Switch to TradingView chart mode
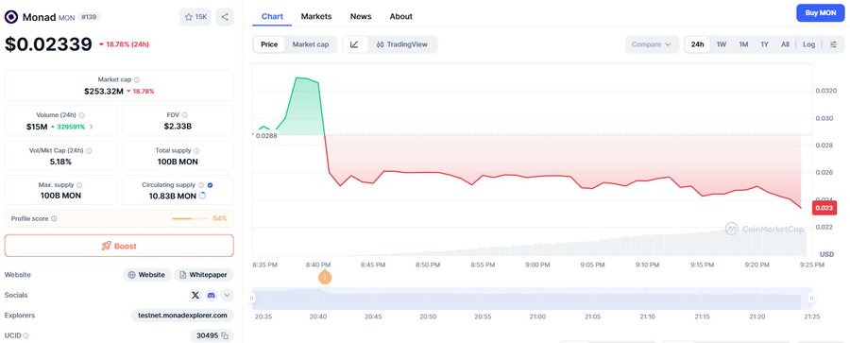 (x=401, y=44)
